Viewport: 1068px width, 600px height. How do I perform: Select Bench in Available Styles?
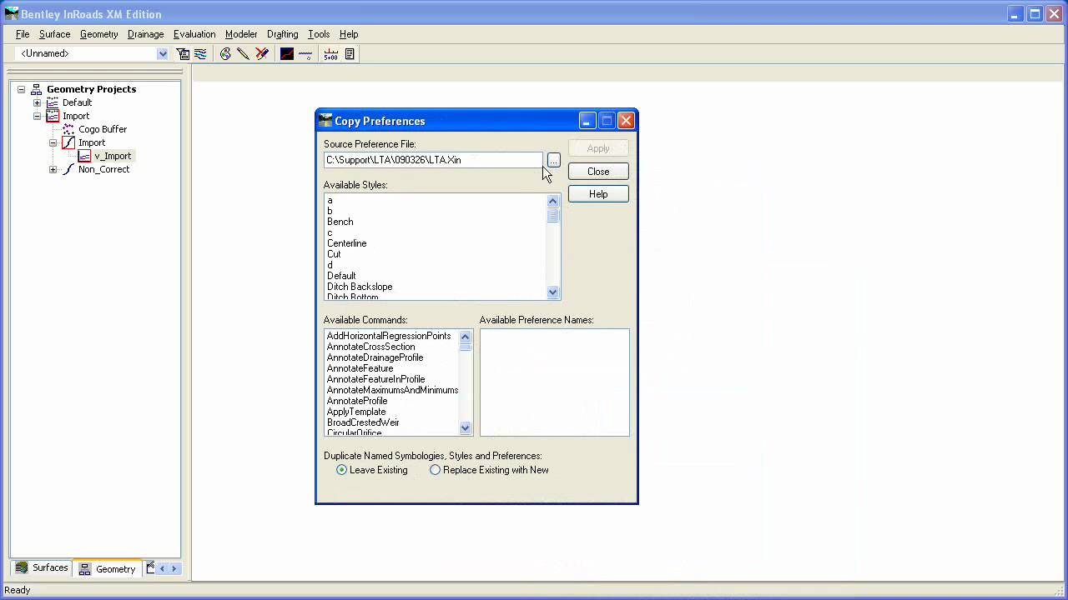(340, 222)
